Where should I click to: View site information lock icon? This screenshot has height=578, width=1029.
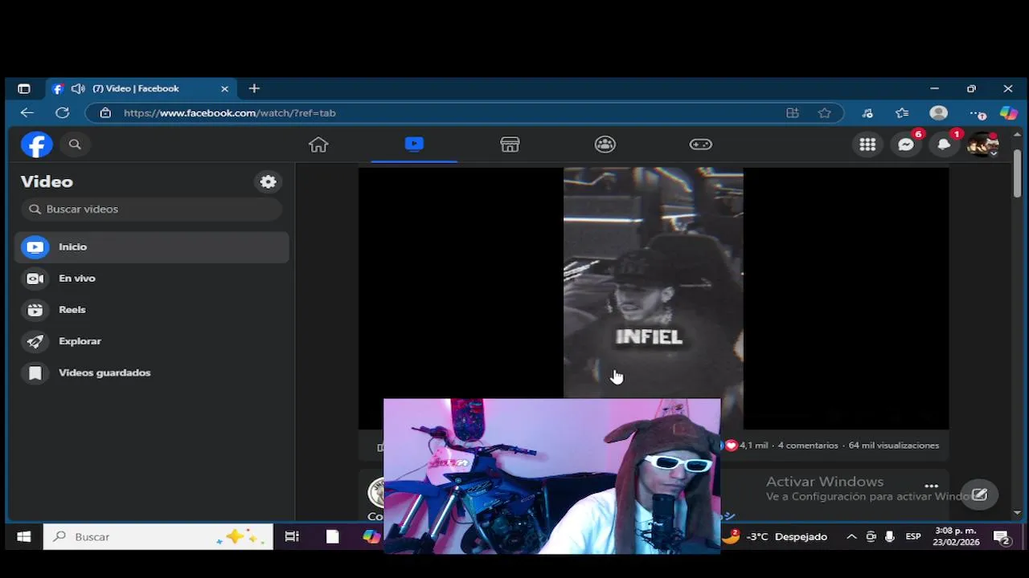click(x=105, y=113)
